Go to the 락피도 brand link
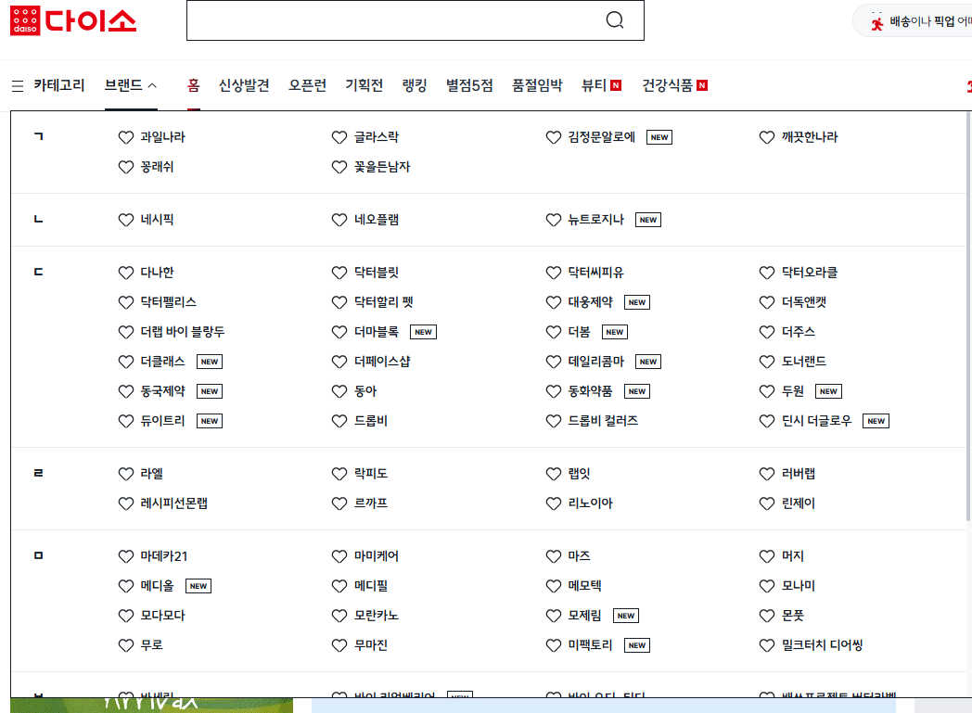Image resolution: width=972 pixels, height=713 pixels. coord(371,474)
